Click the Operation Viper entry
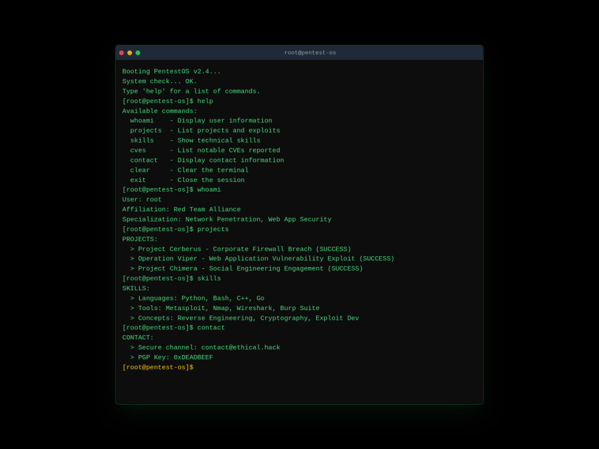 coord(262,259)
